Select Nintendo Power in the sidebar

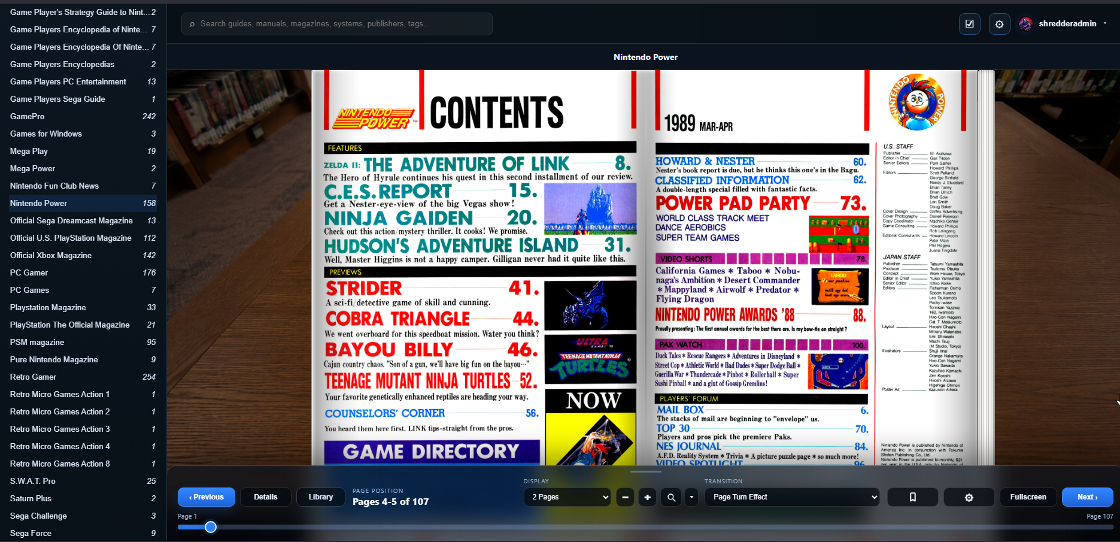(x=83, y=203)
